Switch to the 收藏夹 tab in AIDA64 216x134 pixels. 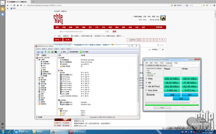coord(44,55)
